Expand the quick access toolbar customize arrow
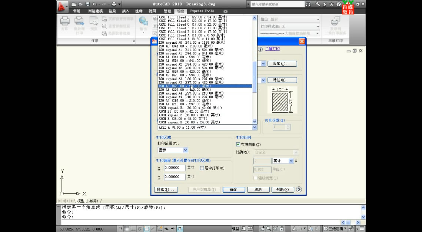422x232 pixels. point(120,4)
